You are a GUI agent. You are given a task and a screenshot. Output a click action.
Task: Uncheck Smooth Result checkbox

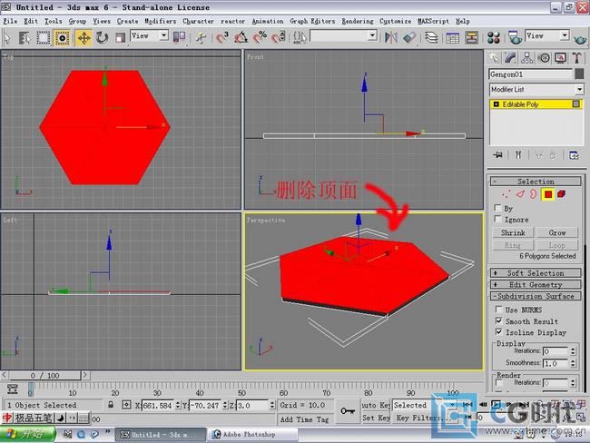498,320
